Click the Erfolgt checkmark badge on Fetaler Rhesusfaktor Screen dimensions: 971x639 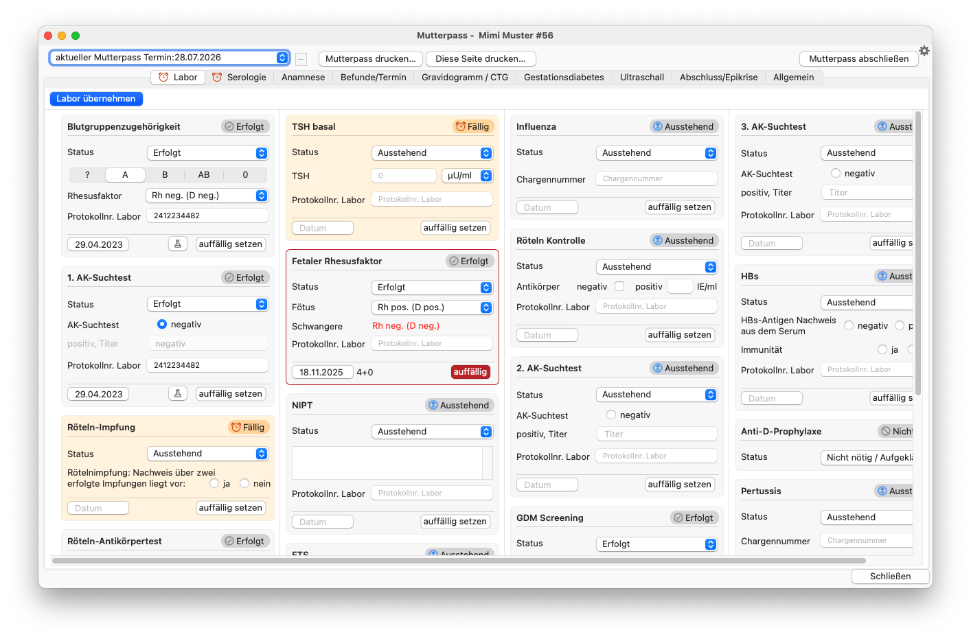coord(469,261)
